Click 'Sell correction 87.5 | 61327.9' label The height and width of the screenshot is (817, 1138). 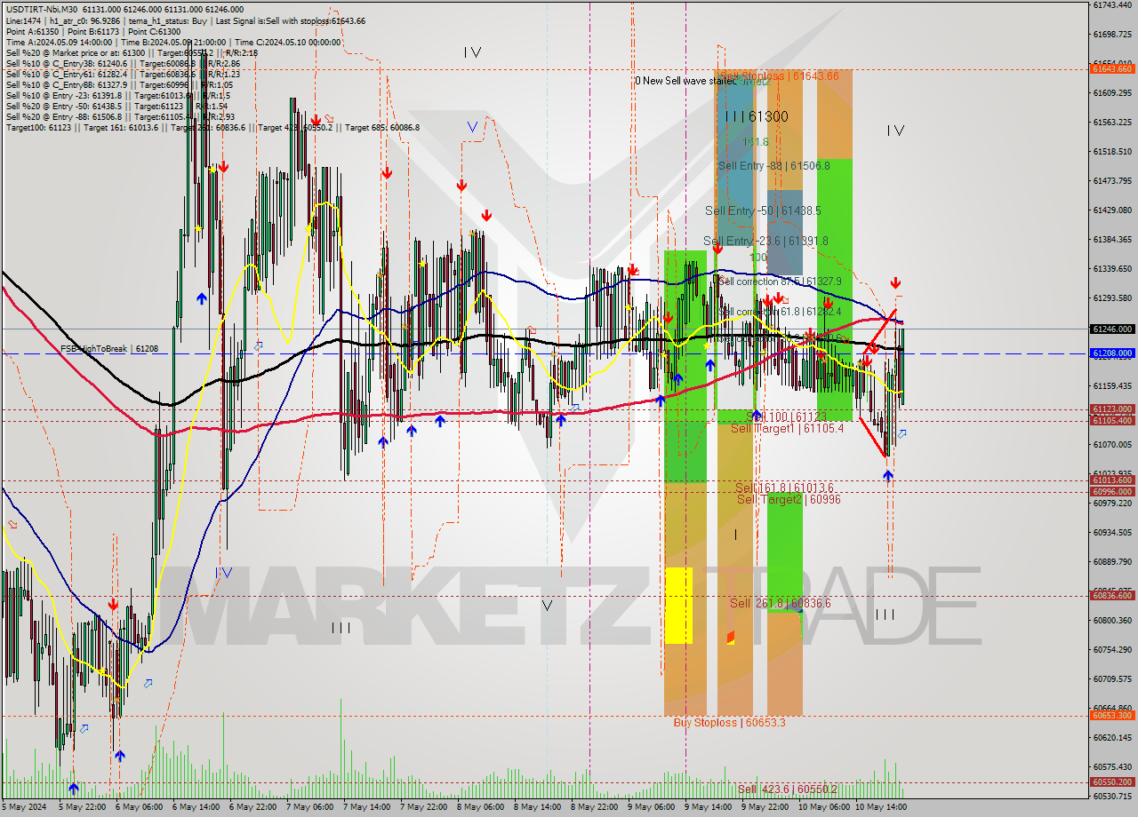click(780, 282)
